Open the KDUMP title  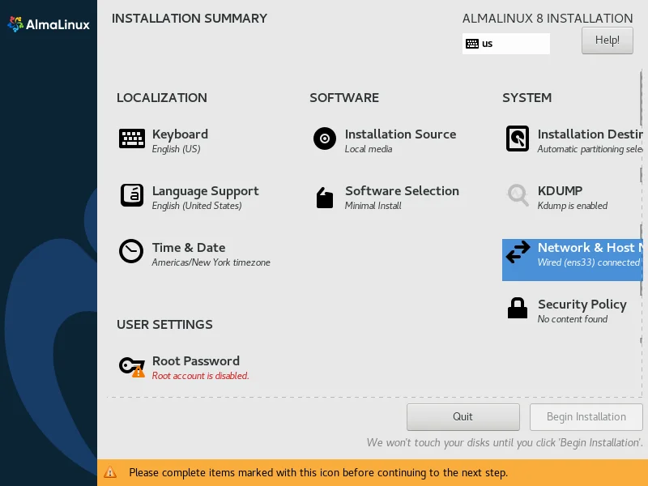point(560,190)
